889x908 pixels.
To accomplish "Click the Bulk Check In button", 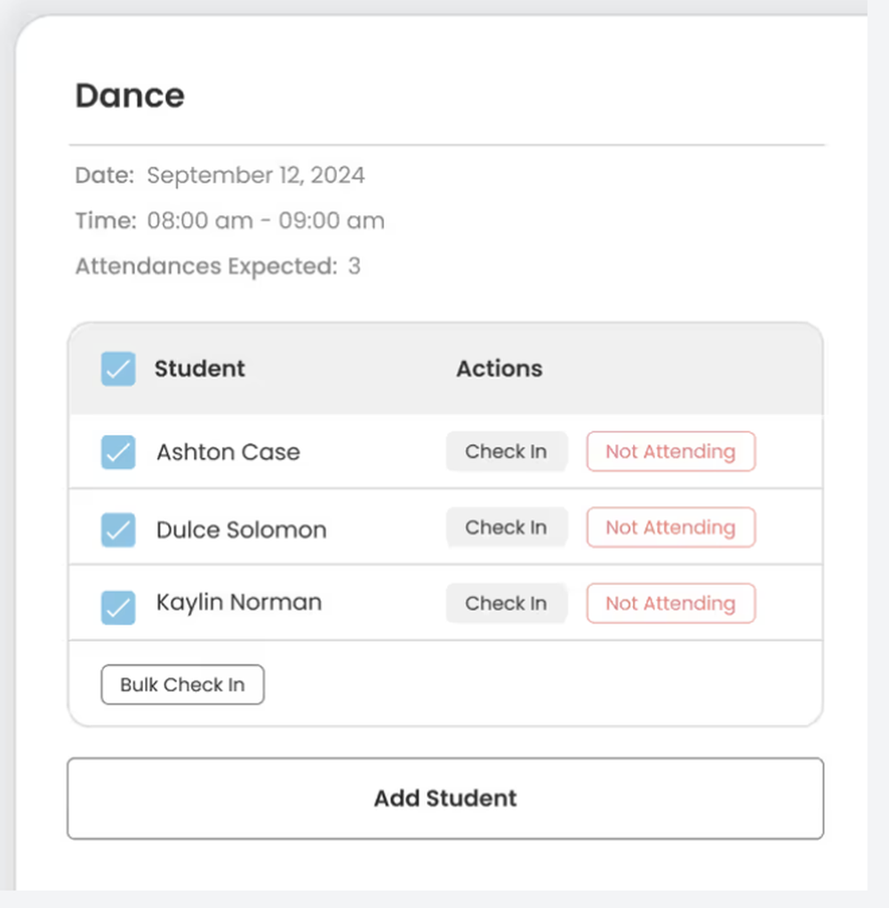I will (x=182, y=685).
